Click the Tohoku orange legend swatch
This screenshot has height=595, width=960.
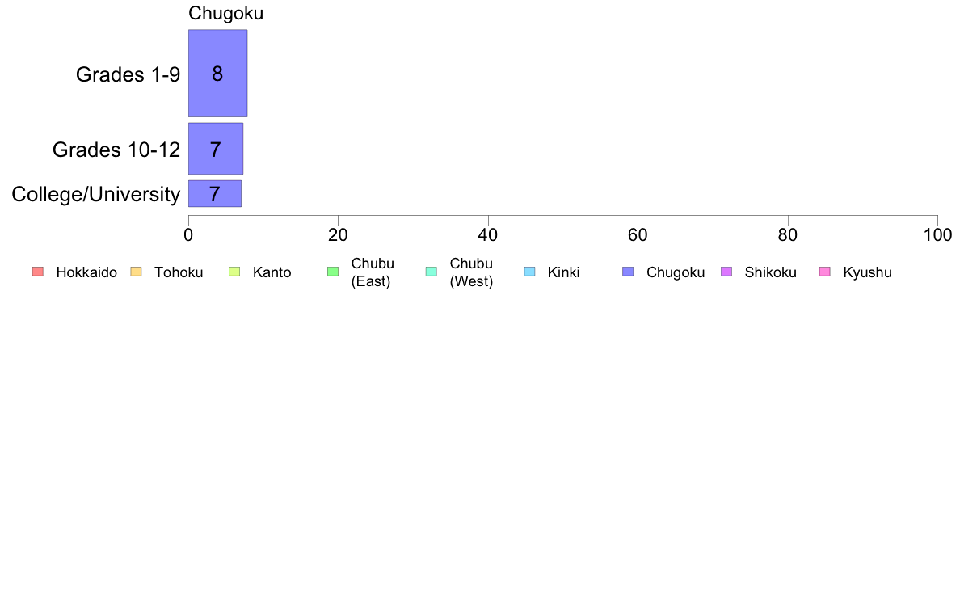point(136,272)
